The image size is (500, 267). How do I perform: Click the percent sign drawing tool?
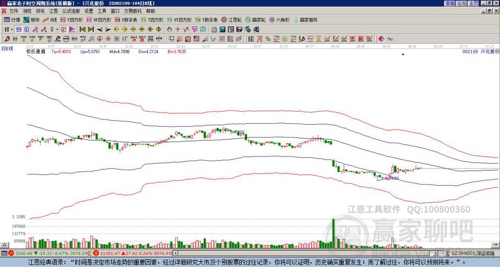tap(268, 39)
